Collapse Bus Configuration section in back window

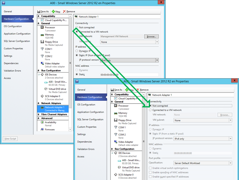point(39,70)
